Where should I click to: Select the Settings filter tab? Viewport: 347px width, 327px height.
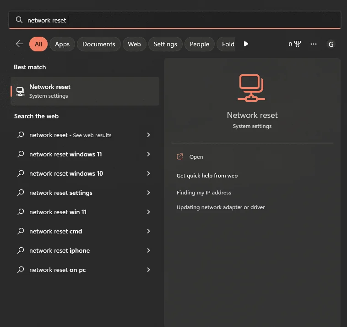coord(165,44)
